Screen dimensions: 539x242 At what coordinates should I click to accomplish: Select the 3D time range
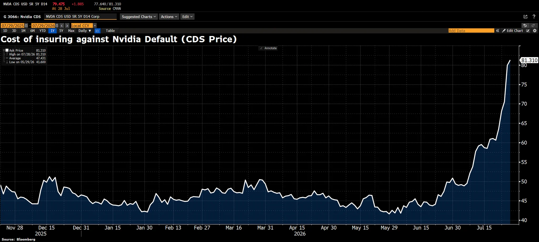click(14, 31)
